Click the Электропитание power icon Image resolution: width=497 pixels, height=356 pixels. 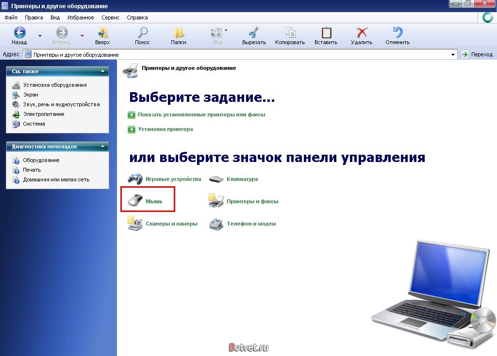pyautogui.click(x=16, y=114)
